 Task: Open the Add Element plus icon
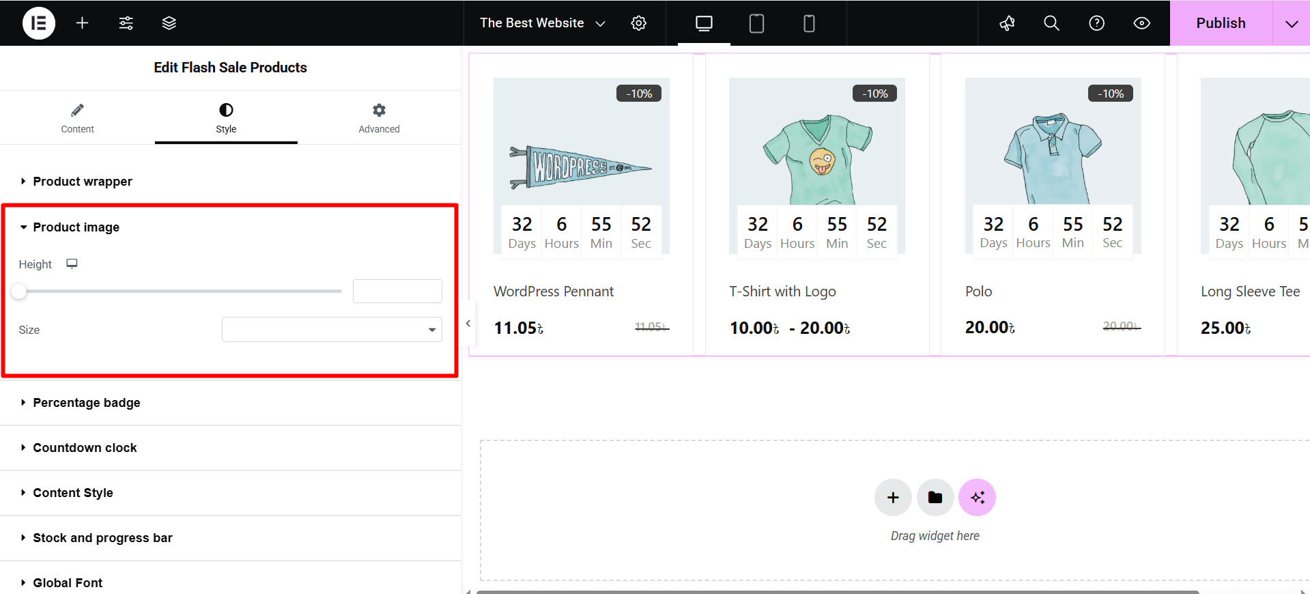[x=82, y=23]
